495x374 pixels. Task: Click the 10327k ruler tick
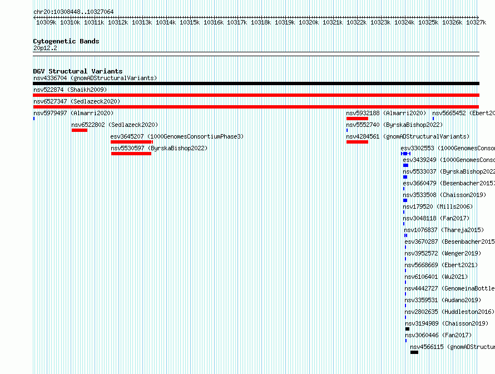pyautogui.click(x=476, y=22)
